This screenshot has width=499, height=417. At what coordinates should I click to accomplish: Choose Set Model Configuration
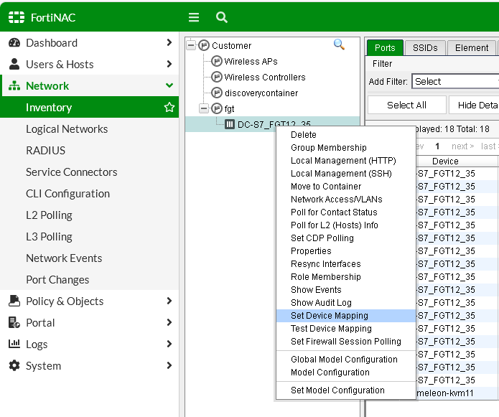coord(346,390)
